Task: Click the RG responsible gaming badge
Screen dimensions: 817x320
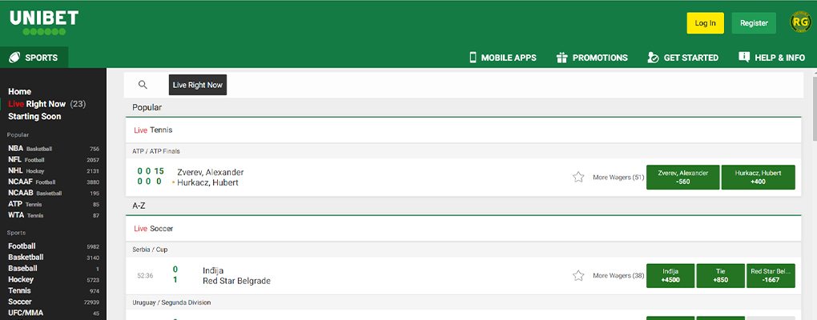Action: 800,23
